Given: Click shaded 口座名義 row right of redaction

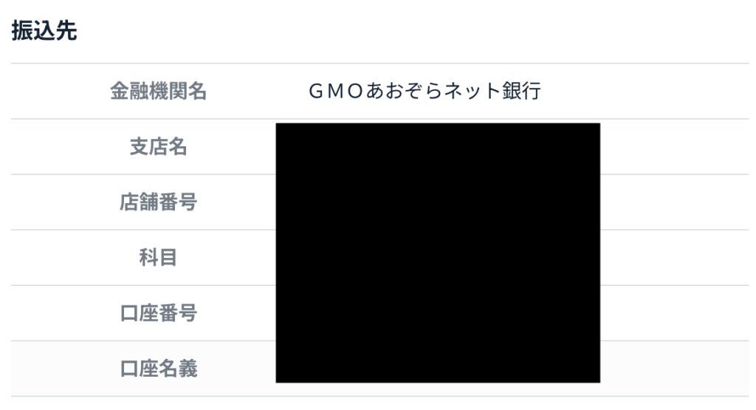Looking at the screenshot, I should point(672,369).
